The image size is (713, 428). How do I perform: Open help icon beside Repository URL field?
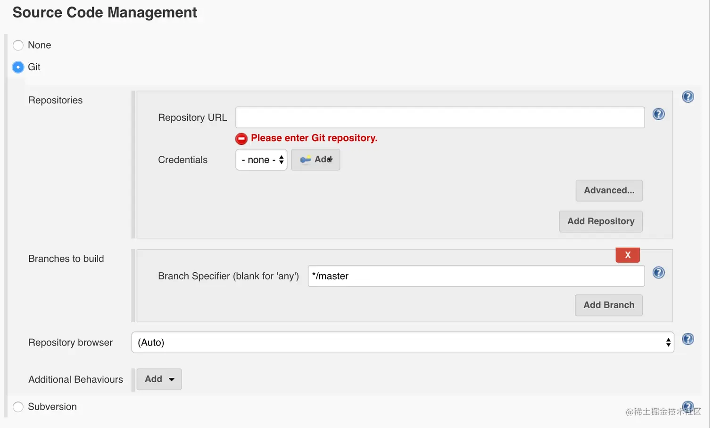click(x=659, y=114)
